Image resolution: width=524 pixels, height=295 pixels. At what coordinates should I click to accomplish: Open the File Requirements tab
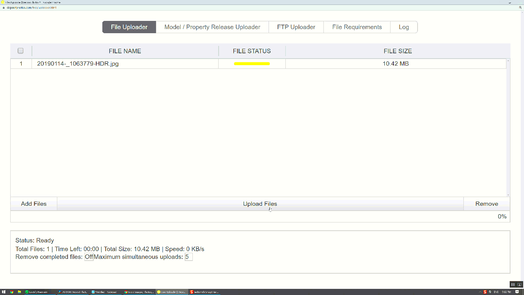coord(357,27)
